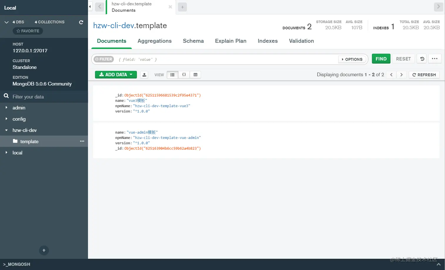Go to previous tab arrow
Screen dimensions: 445x270
coord(99,7)
